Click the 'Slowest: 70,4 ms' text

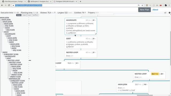click(47, 13)
